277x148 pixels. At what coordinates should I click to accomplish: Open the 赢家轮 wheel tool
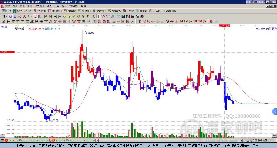coord(141,11)
